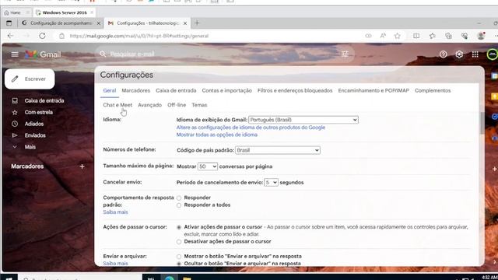Click the search magnifier icon in Gmail
This screenshot has width=498, height=280.
click(x=103, y=54)
